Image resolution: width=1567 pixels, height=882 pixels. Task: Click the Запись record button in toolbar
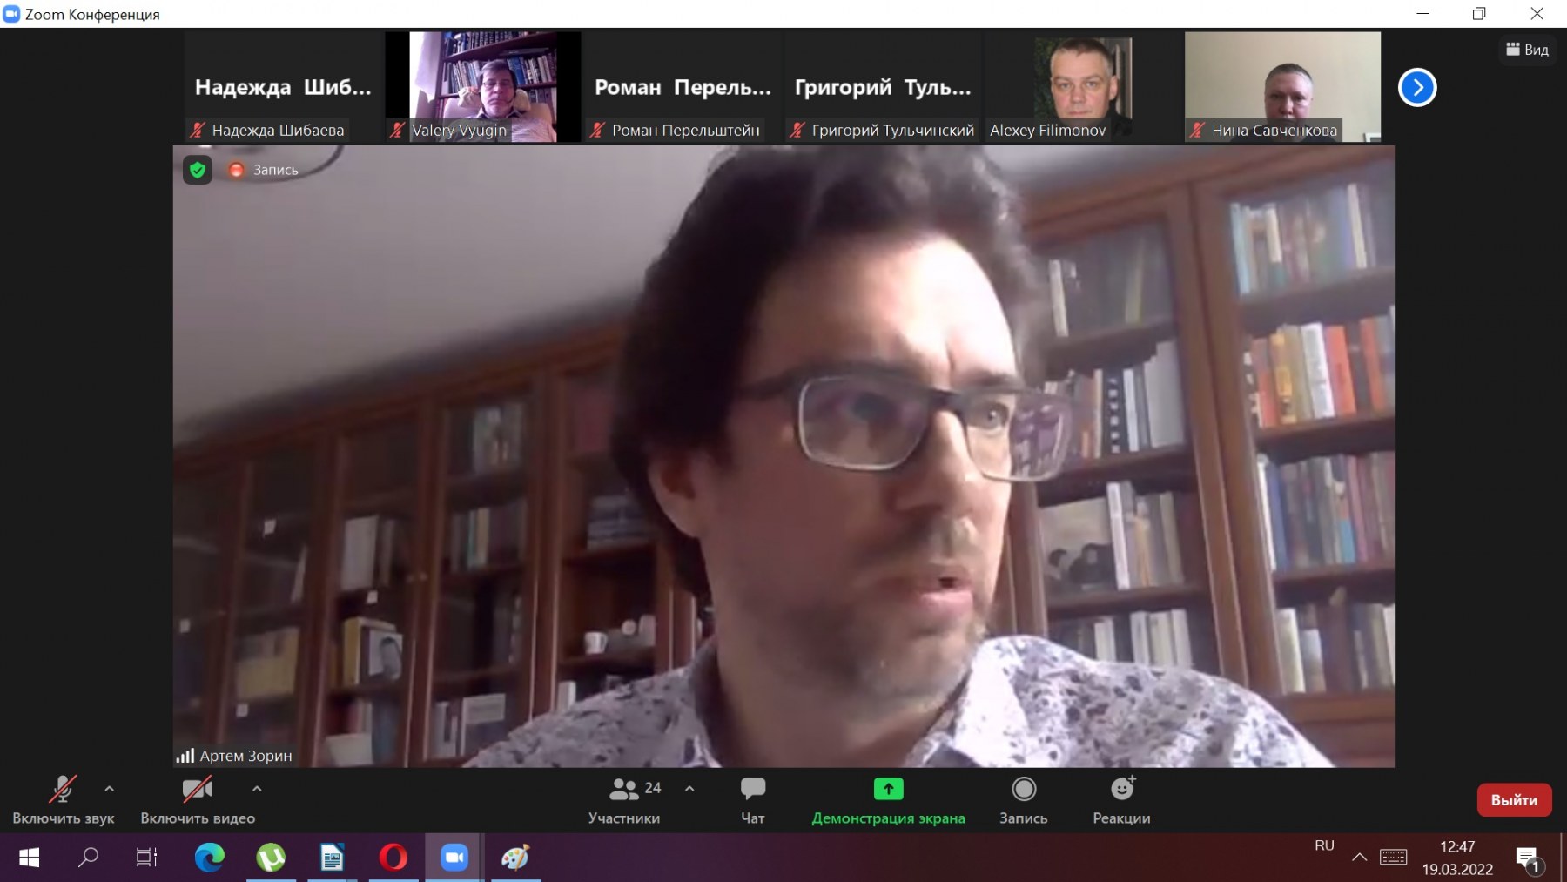click(x=1024, y=800)
